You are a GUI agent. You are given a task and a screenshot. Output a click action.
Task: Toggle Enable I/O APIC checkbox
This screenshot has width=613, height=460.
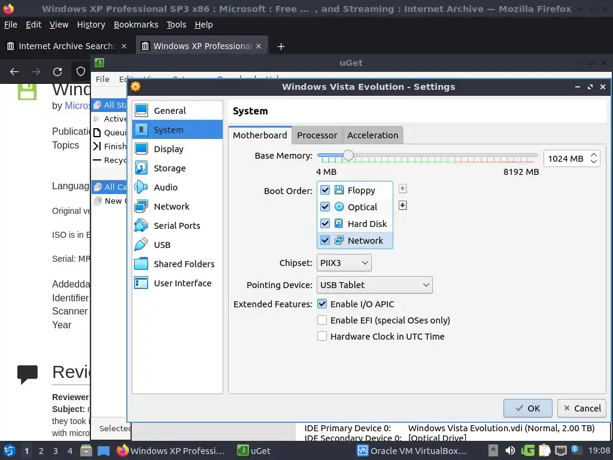pos(322,304)
